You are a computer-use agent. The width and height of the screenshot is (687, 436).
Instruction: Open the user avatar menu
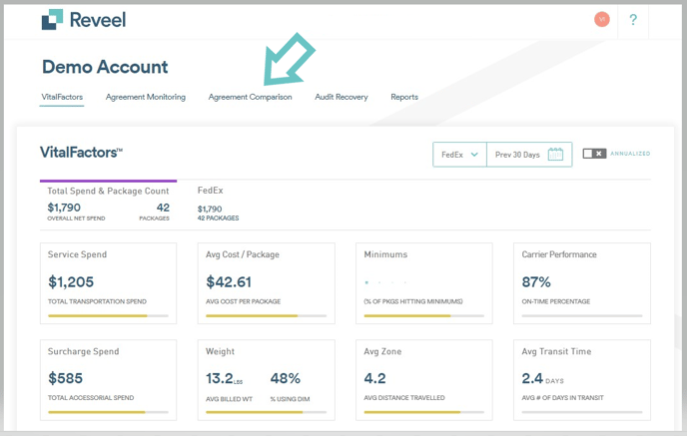point(601,19)
